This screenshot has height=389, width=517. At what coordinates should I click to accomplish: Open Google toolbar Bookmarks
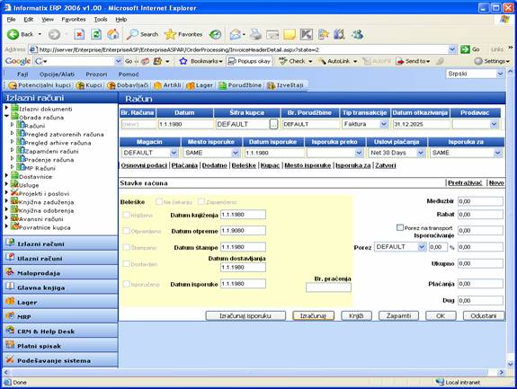pos(201,61)
